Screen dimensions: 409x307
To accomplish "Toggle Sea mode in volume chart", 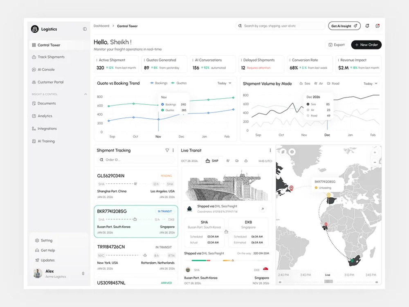I will 305,84.
